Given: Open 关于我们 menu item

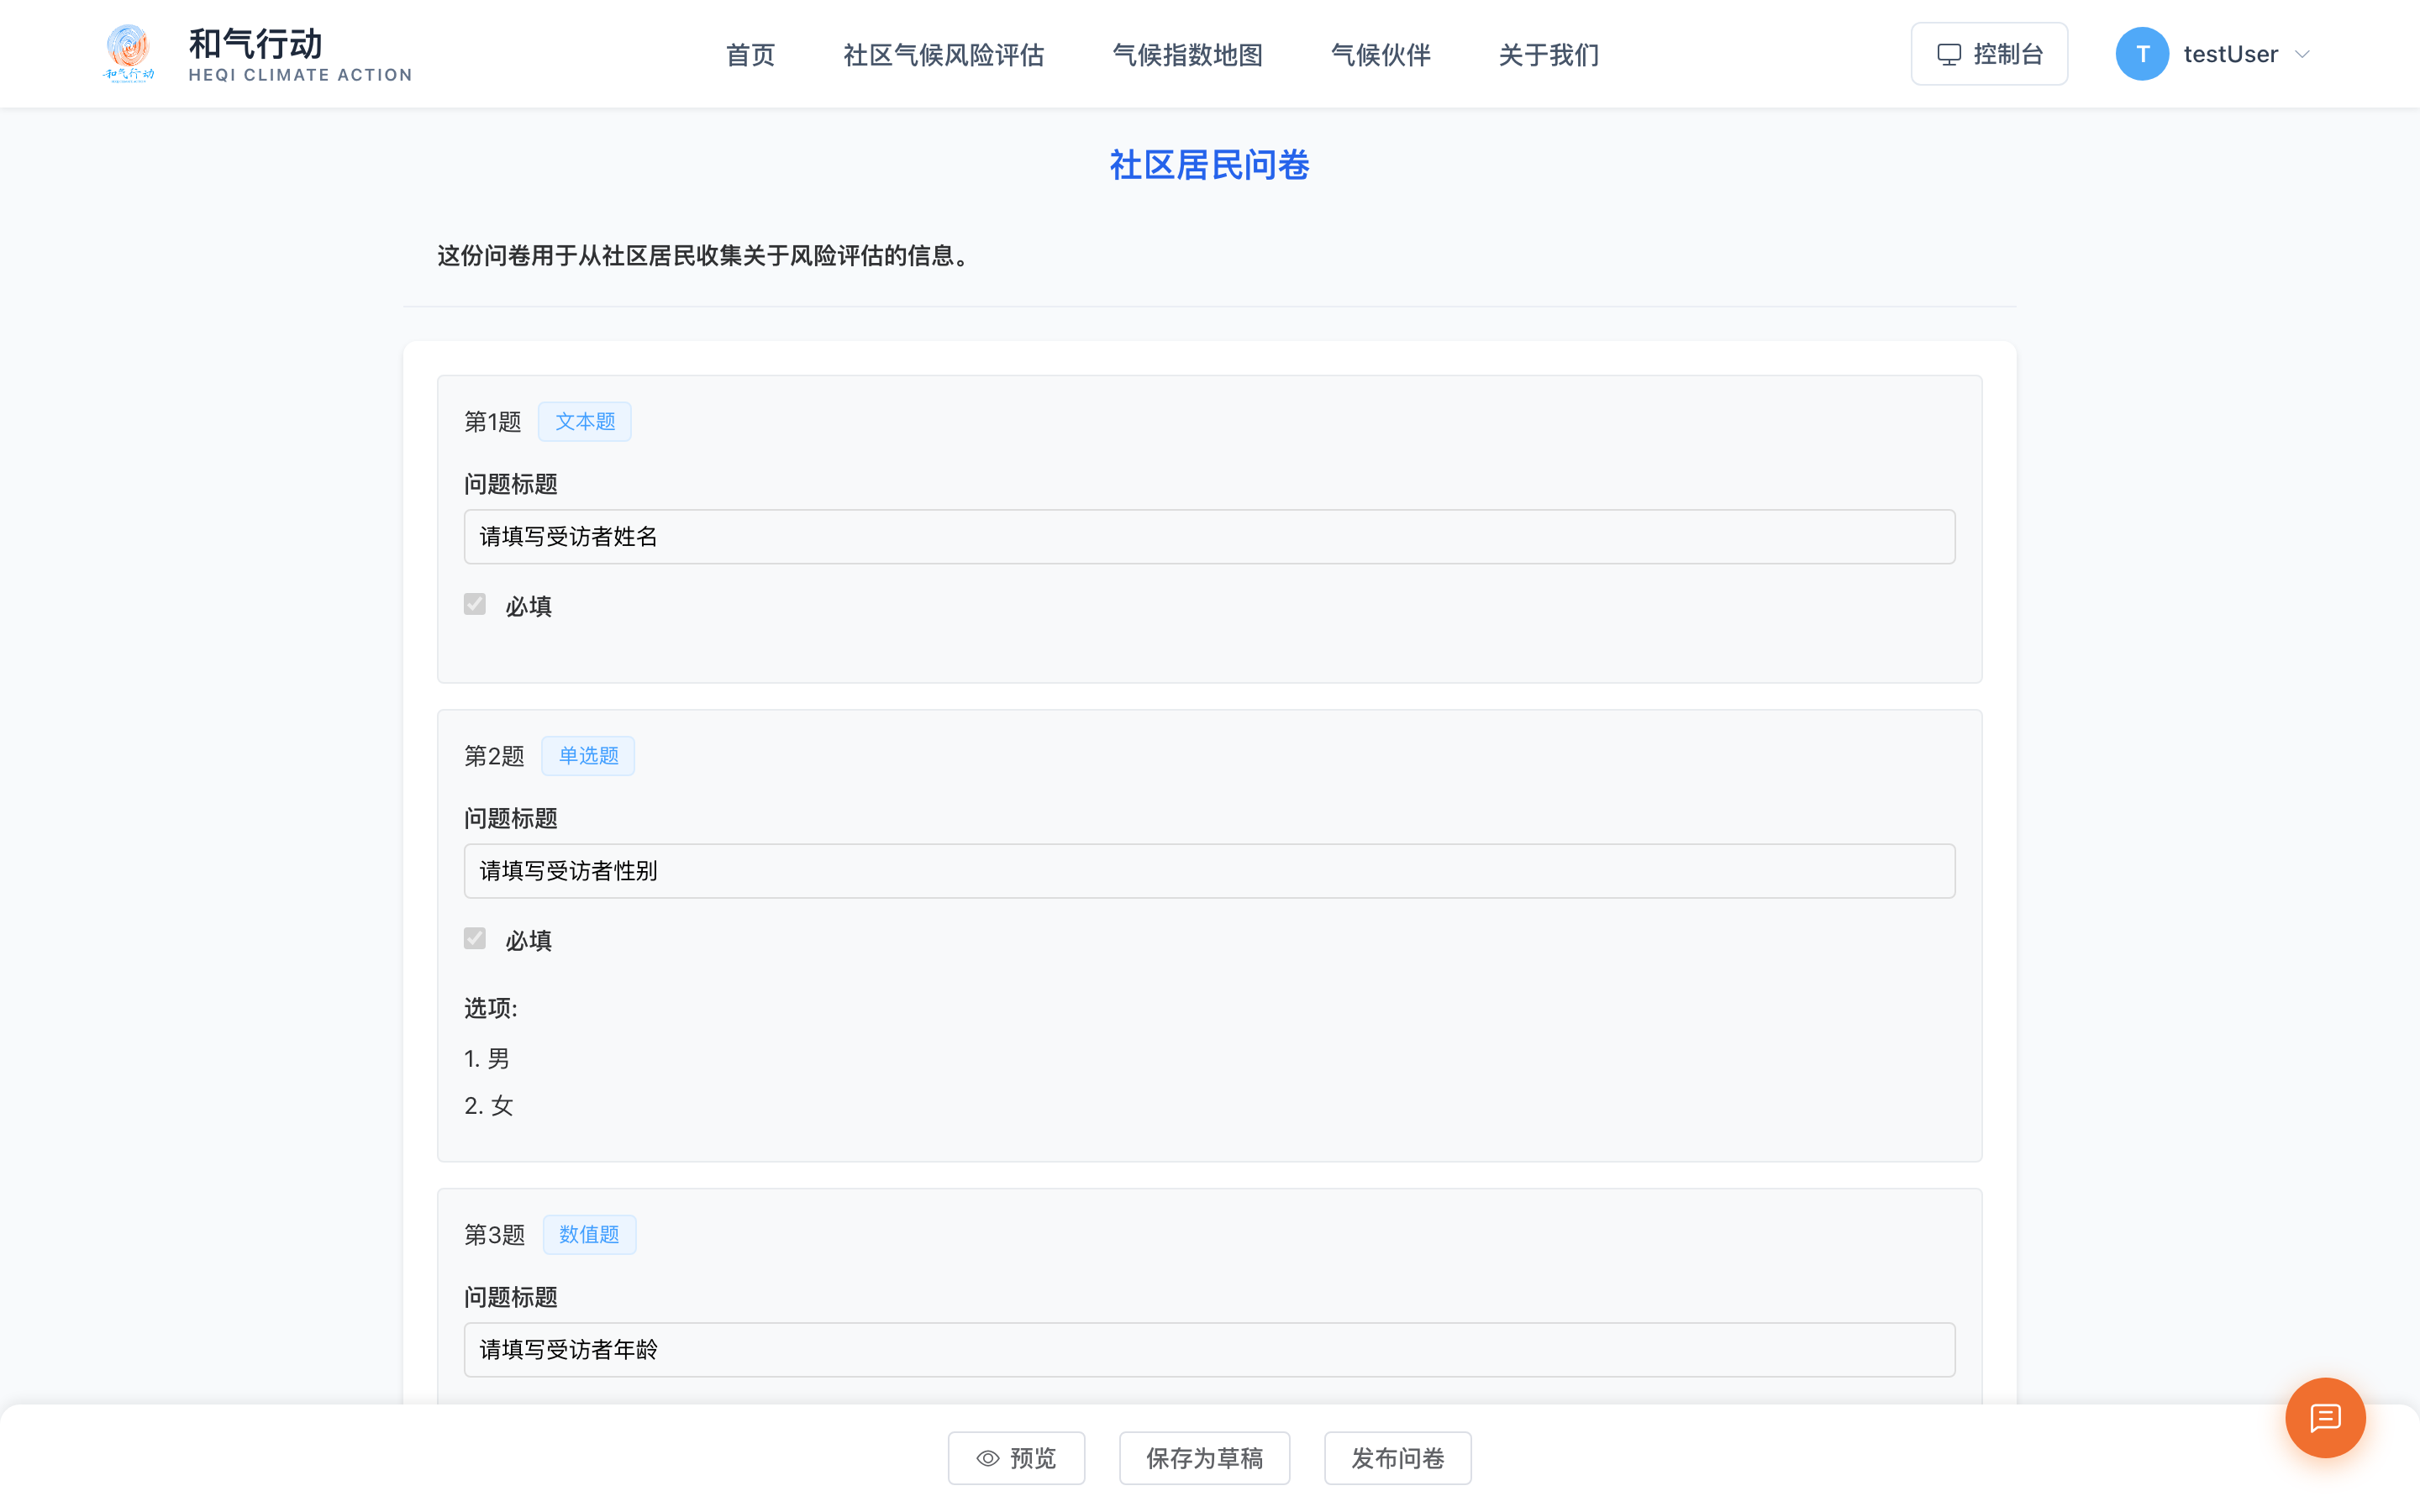Looking at the screenshot, I should click(1548, 55).
